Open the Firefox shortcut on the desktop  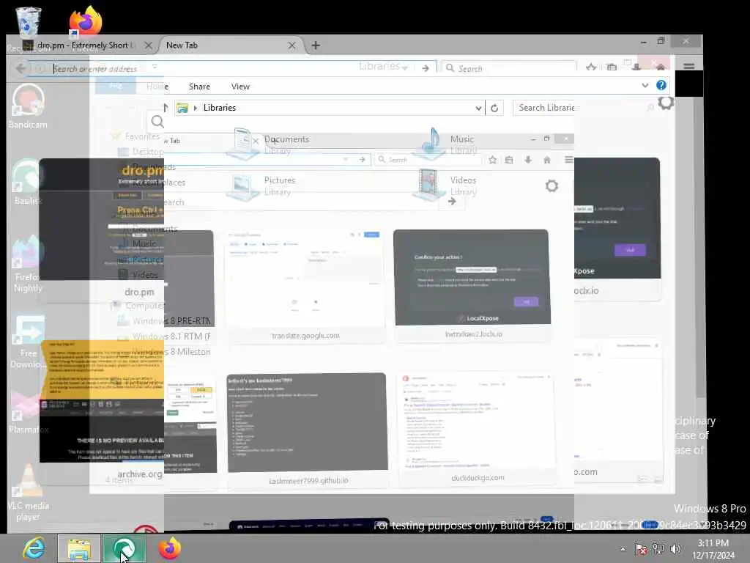pos(85,21)
